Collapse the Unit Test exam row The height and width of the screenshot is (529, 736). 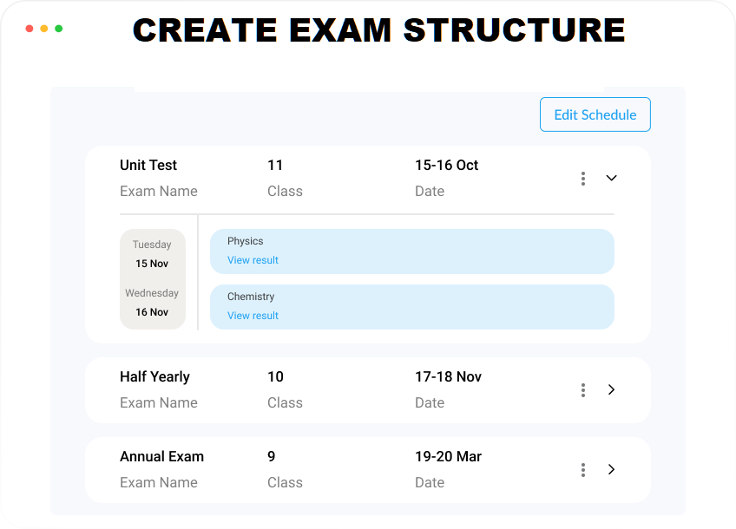[611, 178]
